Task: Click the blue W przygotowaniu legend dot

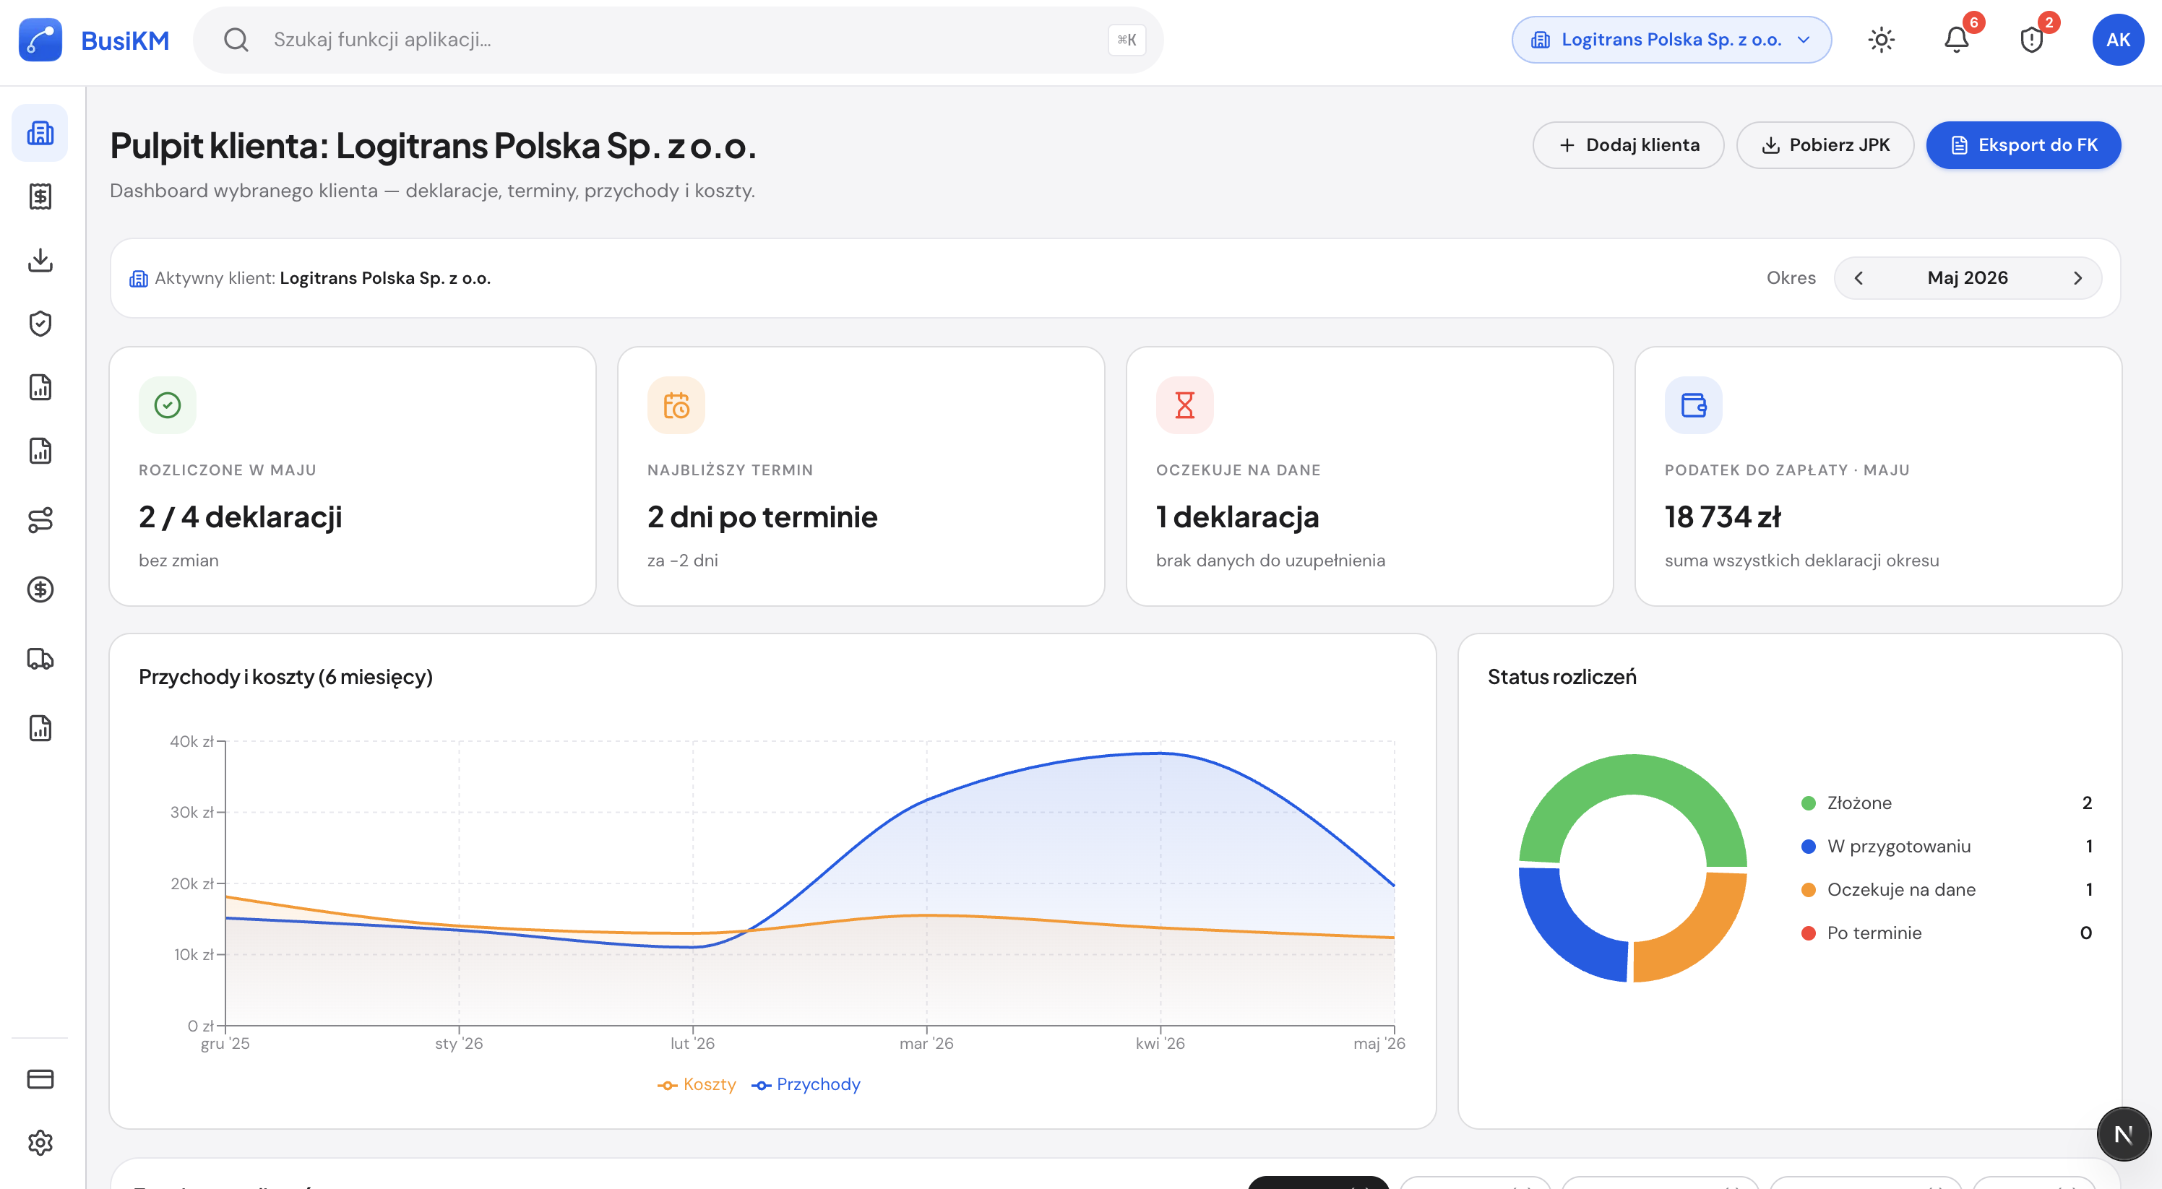Action: [1808, 847]
